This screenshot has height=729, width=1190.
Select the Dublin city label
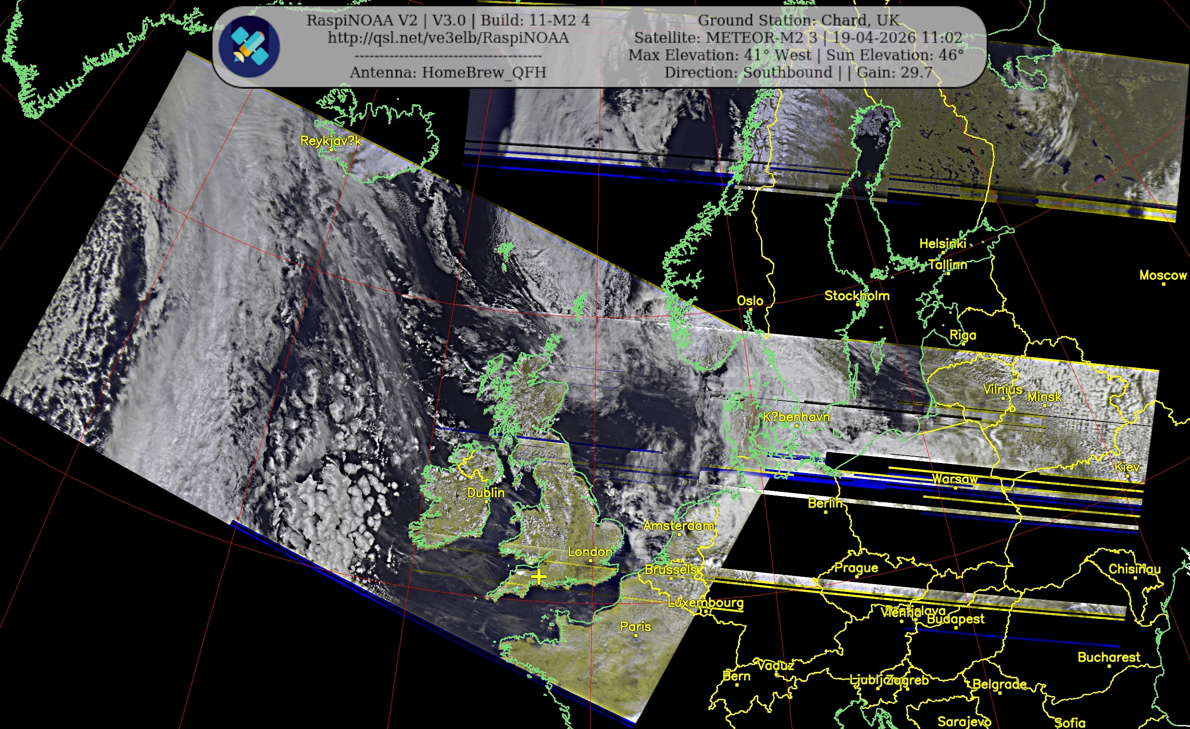tap(485, 492)
